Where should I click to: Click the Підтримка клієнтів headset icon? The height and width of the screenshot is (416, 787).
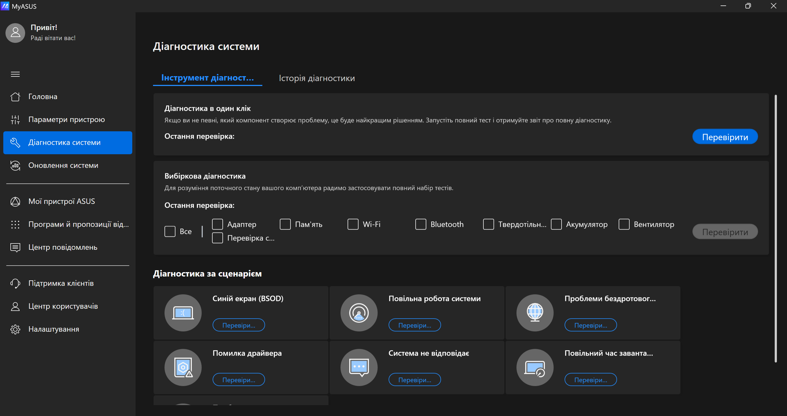pyautogui.click(x=15, y=283)
